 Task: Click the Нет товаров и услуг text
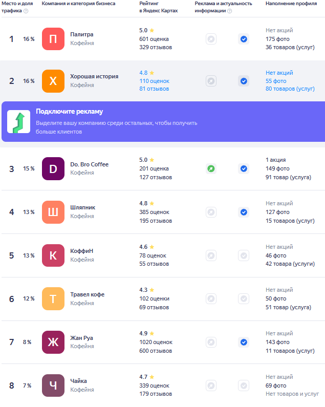coord(292,394)
